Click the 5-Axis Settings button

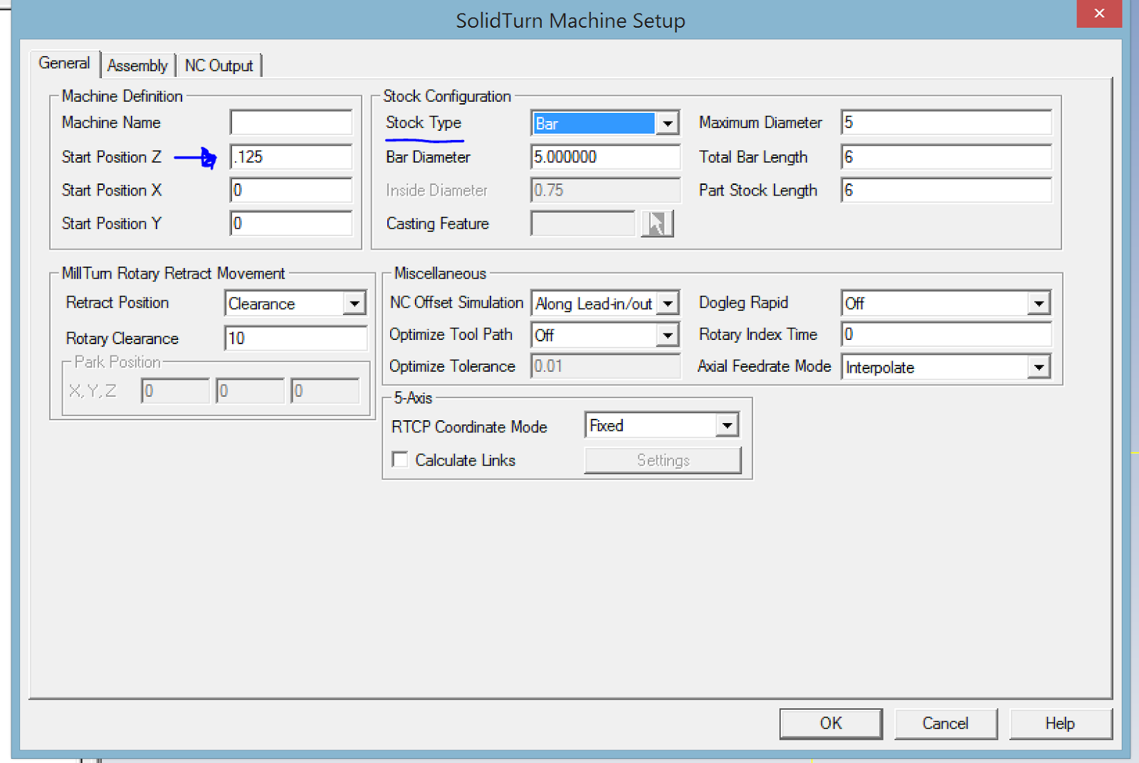tap(663, 460)
